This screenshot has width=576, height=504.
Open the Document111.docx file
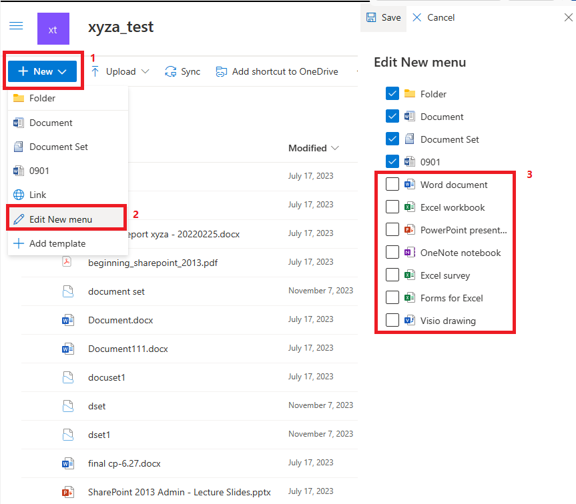coord(127,349)
